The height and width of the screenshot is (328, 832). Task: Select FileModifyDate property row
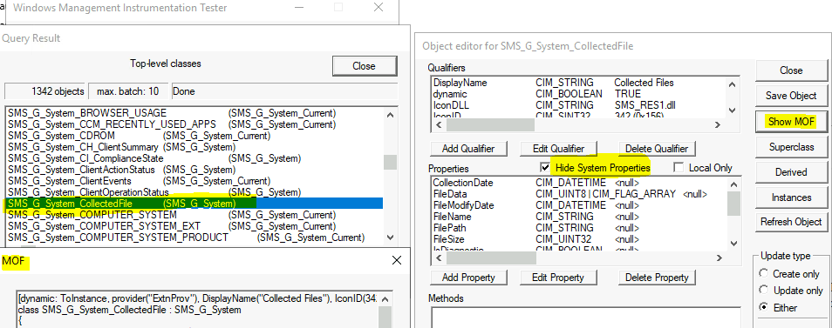tap(578, 205)
